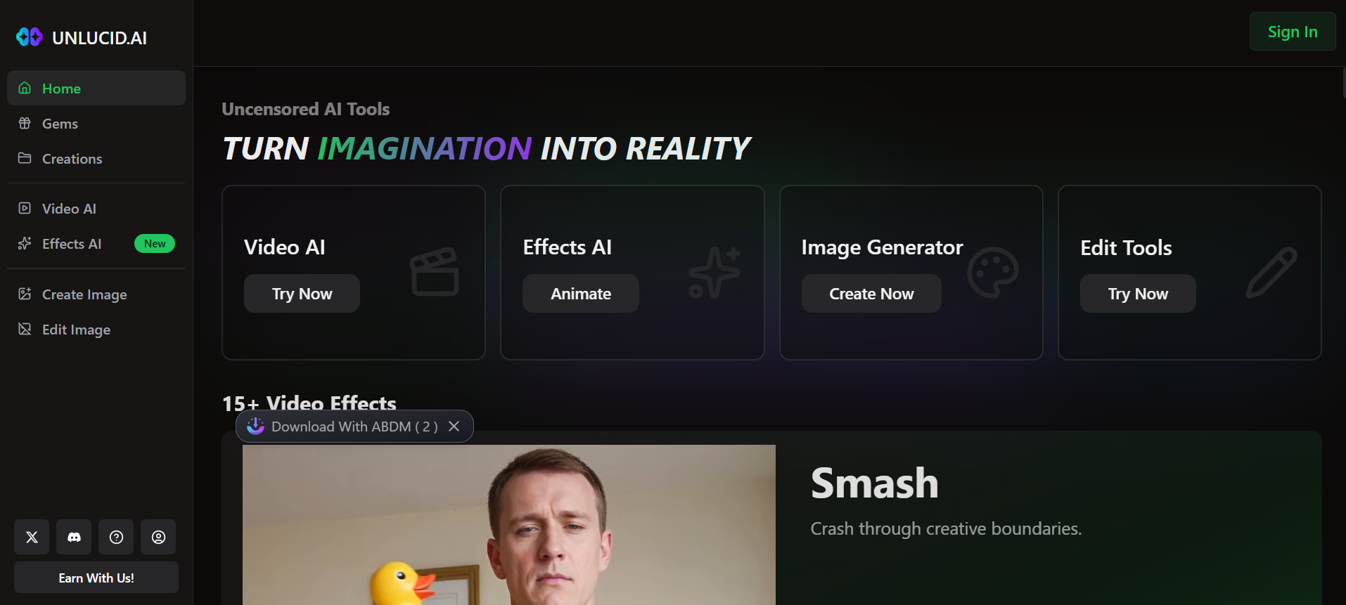Click the UNLUCID.AI logo
The width and height of the screenshot is (1346, 605).
[x=82, y=37]
